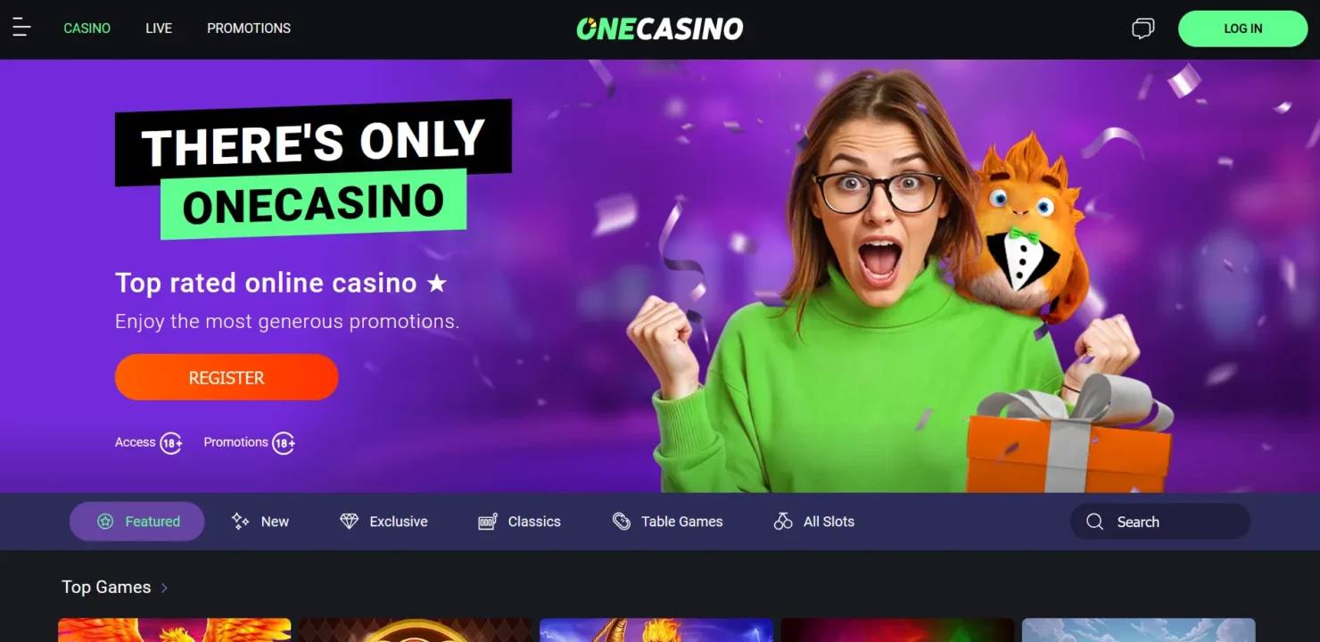
Task: Click the star icon in Featured tab
Action: [105, 522]
